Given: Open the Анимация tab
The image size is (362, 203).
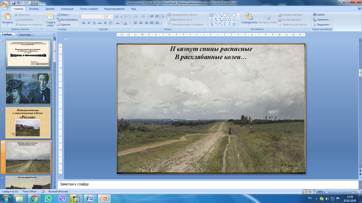Looking at the screenshot, I should (67, 9).
